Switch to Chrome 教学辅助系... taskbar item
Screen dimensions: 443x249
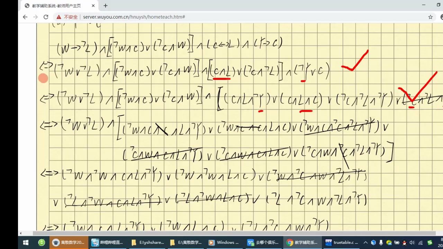coord(302,243)
